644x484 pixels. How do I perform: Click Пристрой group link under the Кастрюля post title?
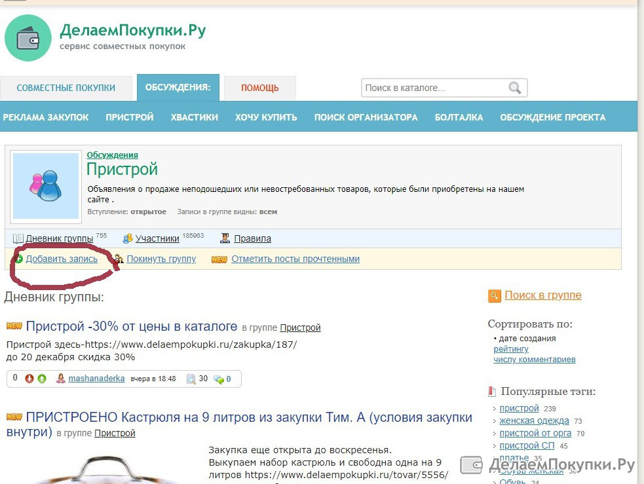pyautogui.click(x=115, y=433)
